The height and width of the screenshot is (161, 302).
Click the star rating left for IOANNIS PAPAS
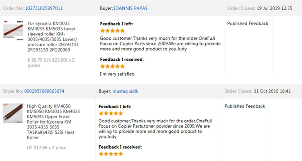[x=112, y=30]
